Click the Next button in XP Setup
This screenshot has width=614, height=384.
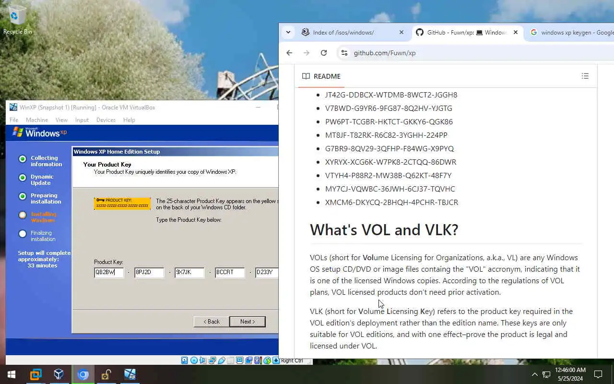point(248,322)
